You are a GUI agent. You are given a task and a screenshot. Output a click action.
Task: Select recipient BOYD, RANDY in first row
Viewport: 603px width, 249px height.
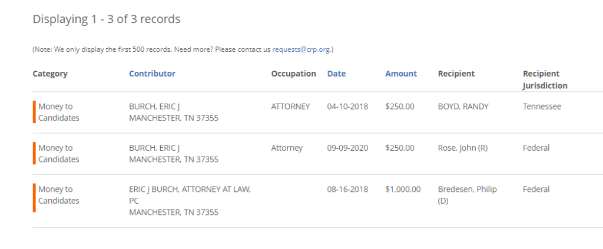point(463,107)
